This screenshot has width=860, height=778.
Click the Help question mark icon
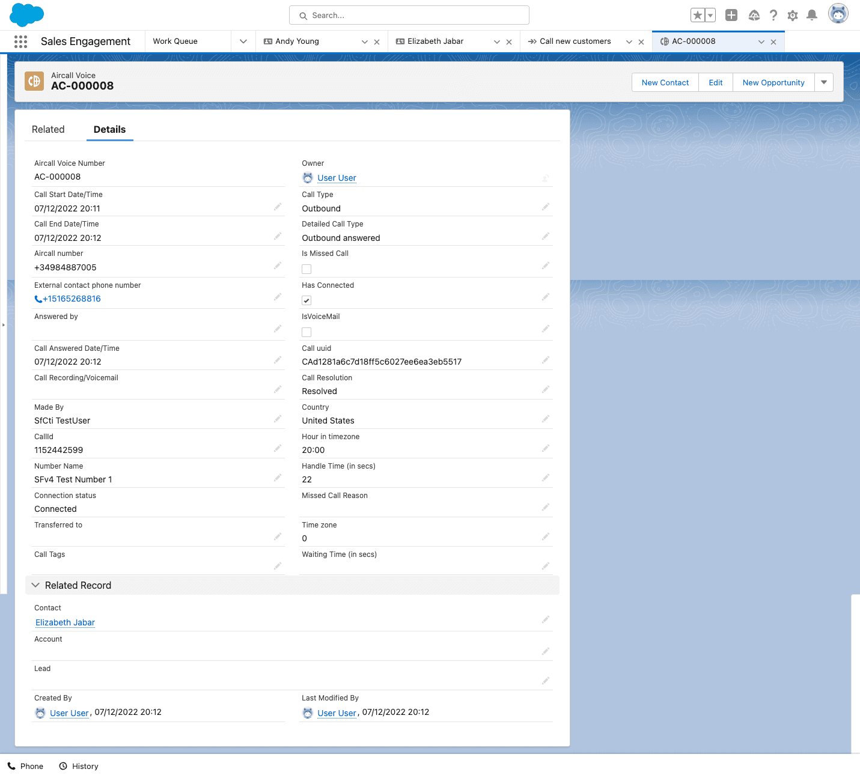click(773, 16)
